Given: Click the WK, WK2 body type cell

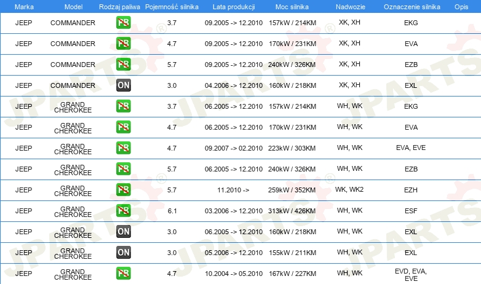Looking at the screenshot, I should click(349, 189).
